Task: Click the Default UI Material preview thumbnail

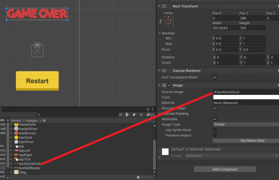Action: [x=165, y=152]
